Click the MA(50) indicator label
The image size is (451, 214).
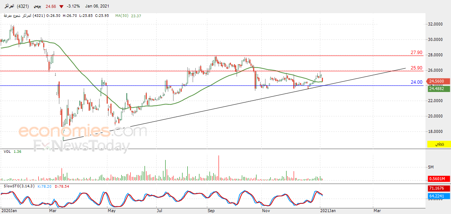point(122,16)
